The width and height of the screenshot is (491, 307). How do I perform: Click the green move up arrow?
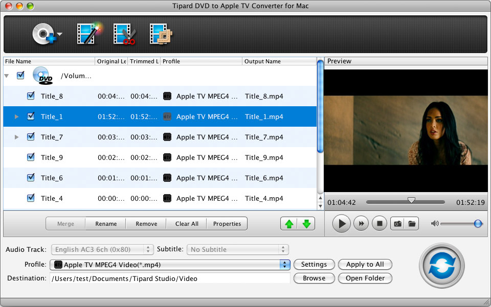289,224
